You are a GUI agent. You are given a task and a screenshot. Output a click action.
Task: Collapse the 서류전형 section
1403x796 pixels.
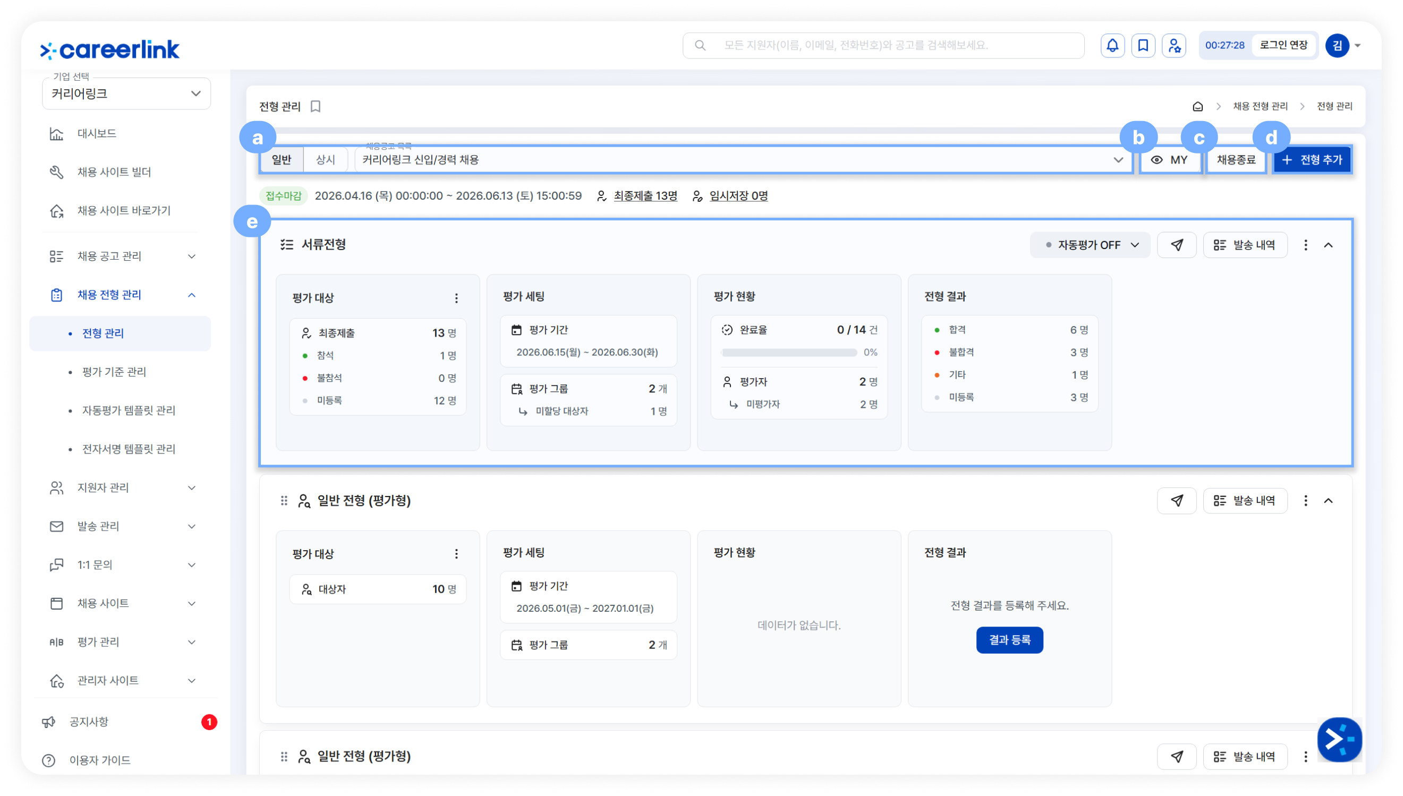(1328, 245)
